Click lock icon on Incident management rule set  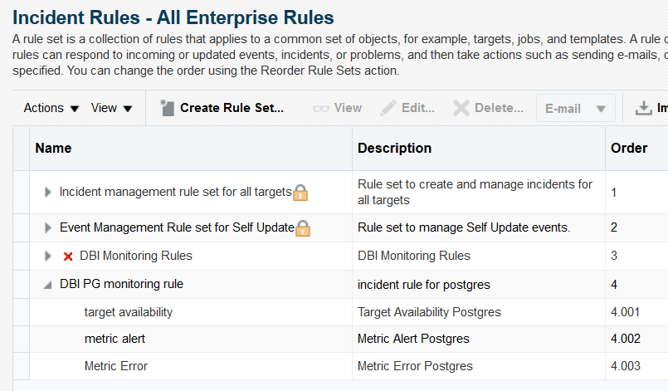300,193
